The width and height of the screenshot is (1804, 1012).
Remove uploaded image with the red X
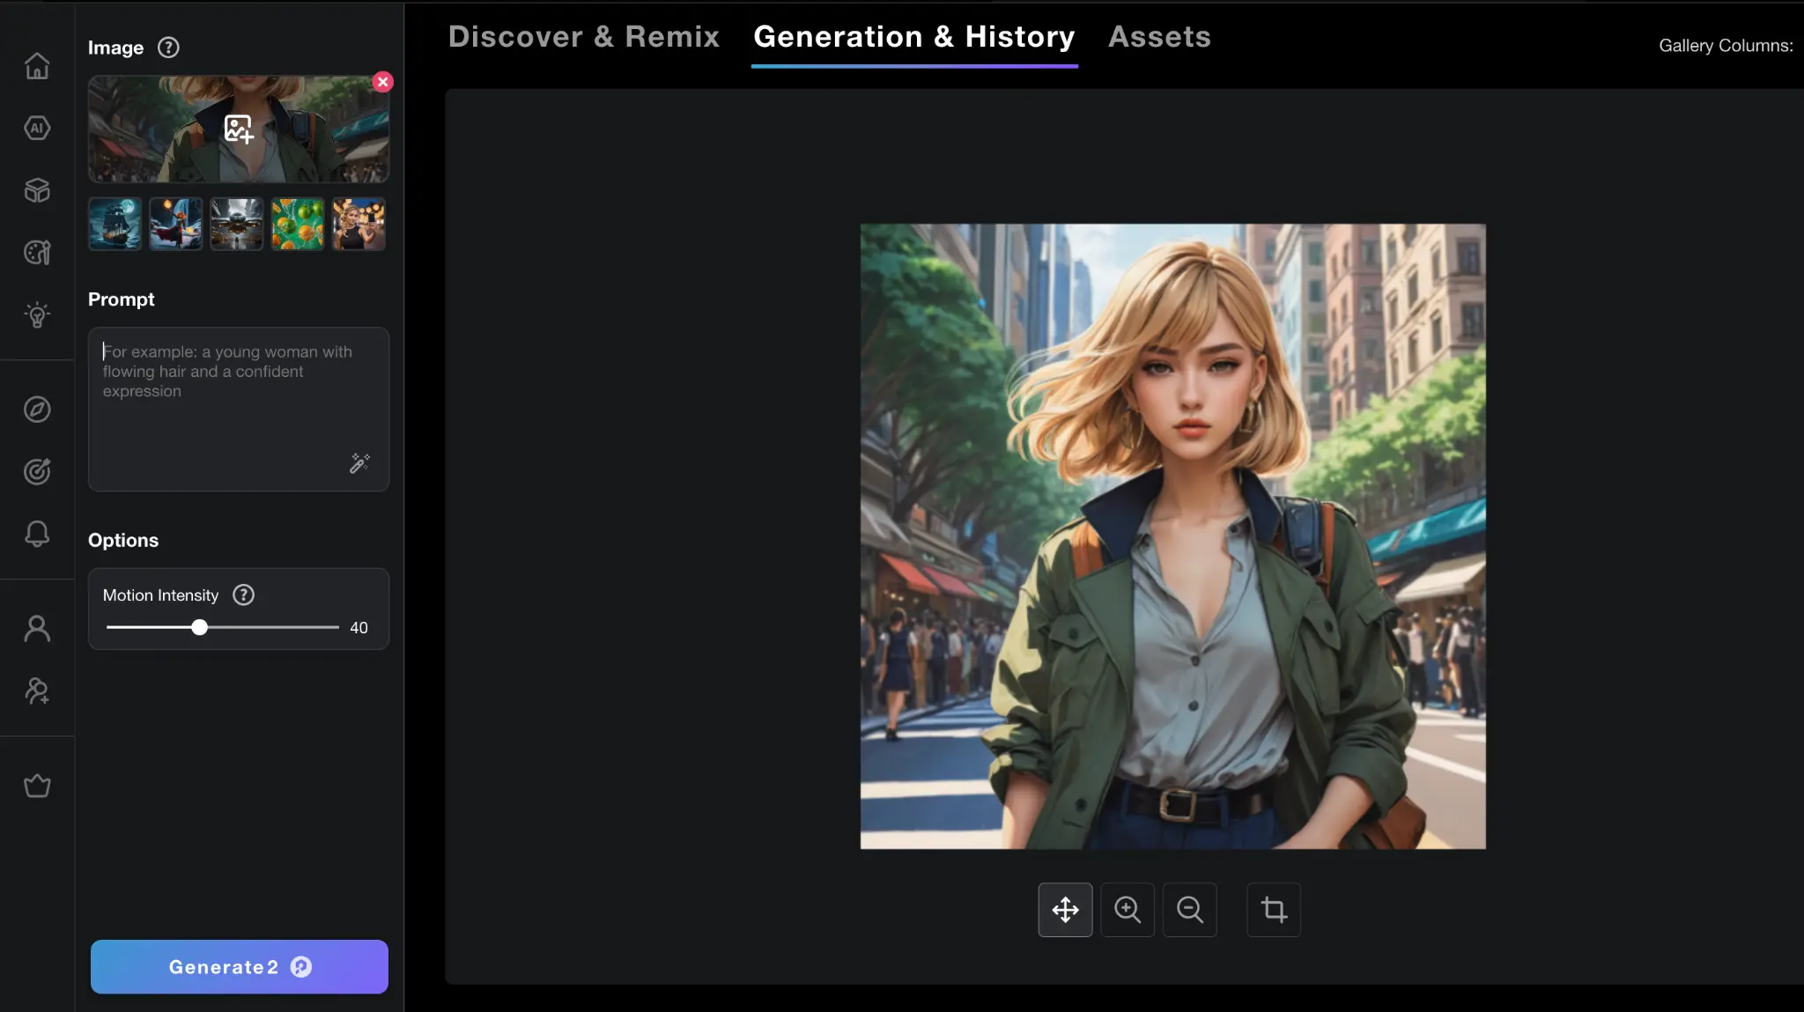[382, 82]
